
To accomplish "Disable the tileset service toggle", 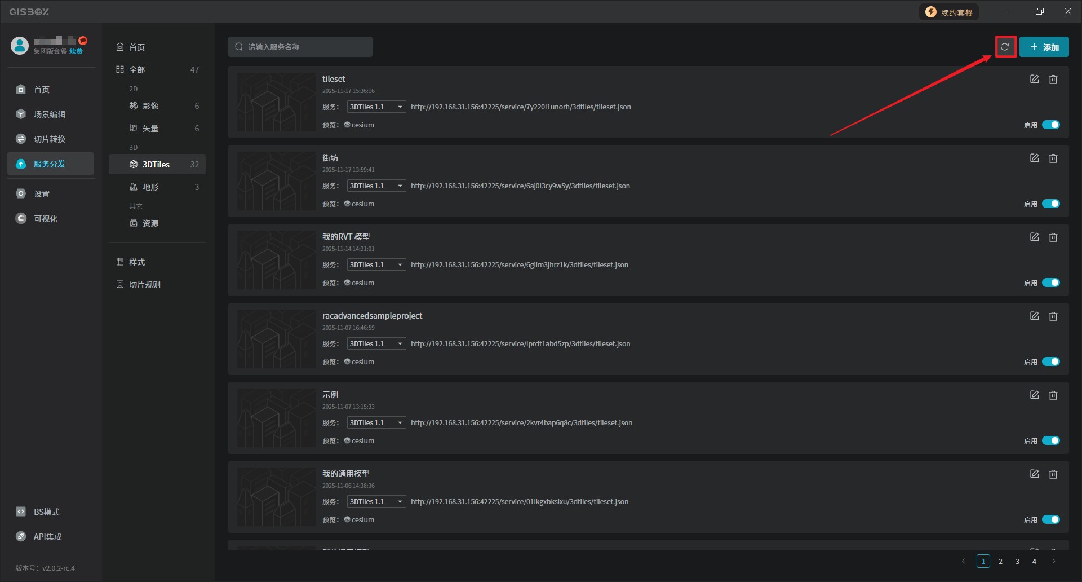I will (1050, 125).
